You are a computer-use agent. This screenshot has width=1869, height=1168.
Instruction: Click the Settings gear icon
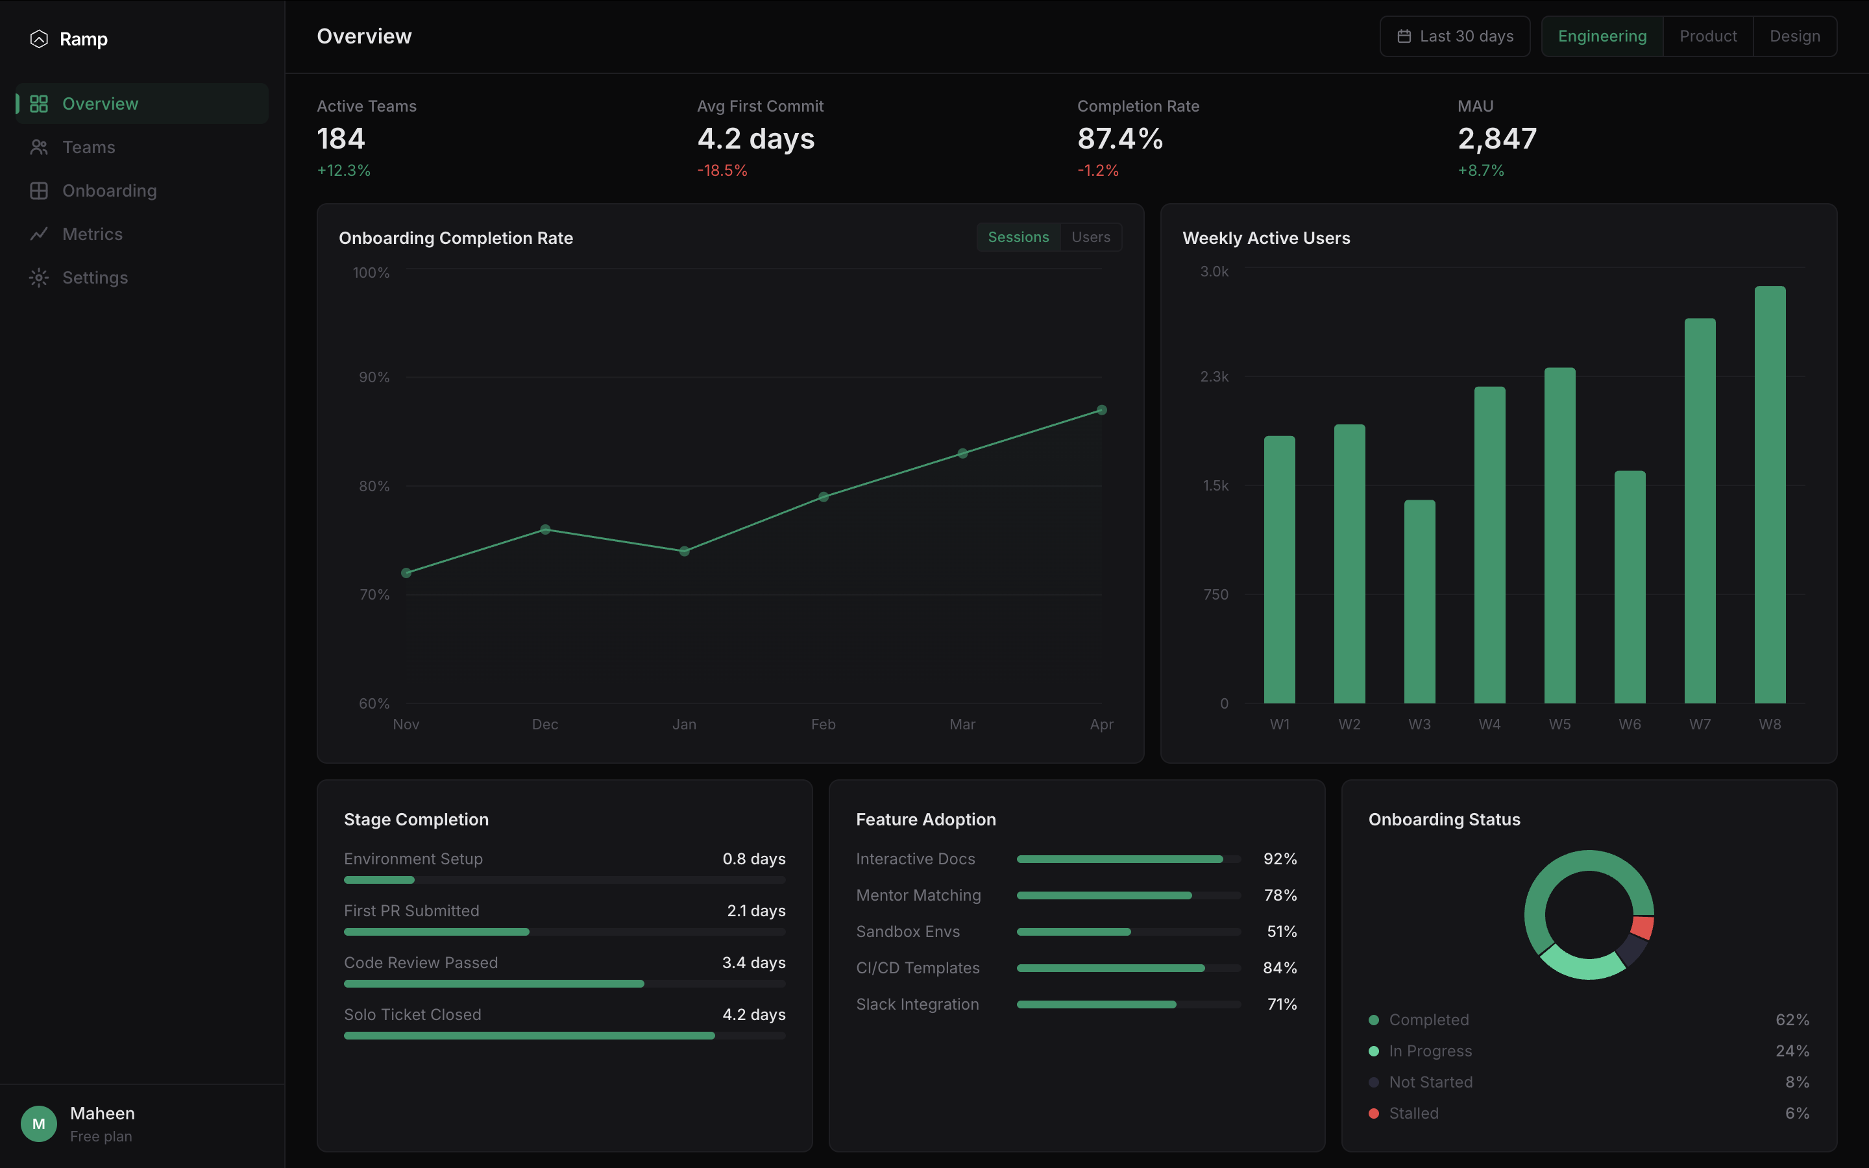[39, 277]
